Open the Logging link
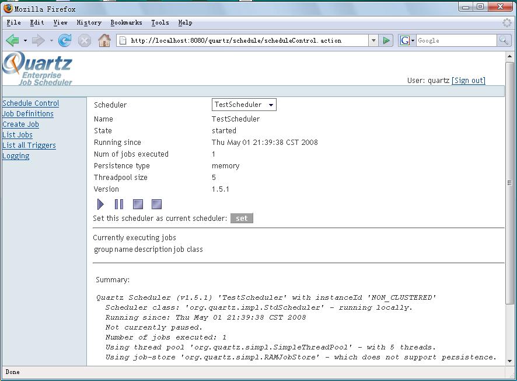This screenshot has width=517, height=381. pos(16,156)
